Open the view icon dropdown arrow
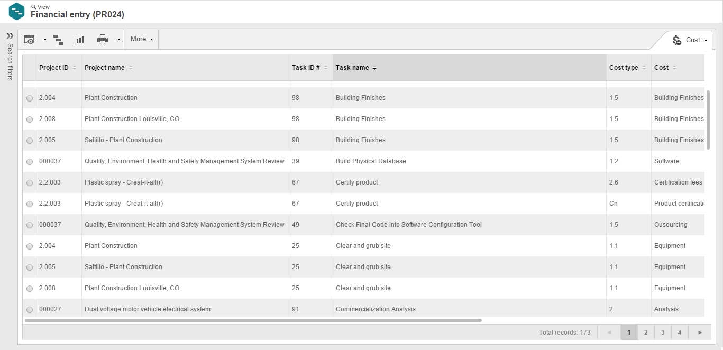This screenshot has height=350, width=723. pos(45,40)
